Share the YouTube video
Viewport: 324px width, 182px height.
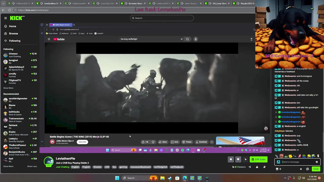163,142
